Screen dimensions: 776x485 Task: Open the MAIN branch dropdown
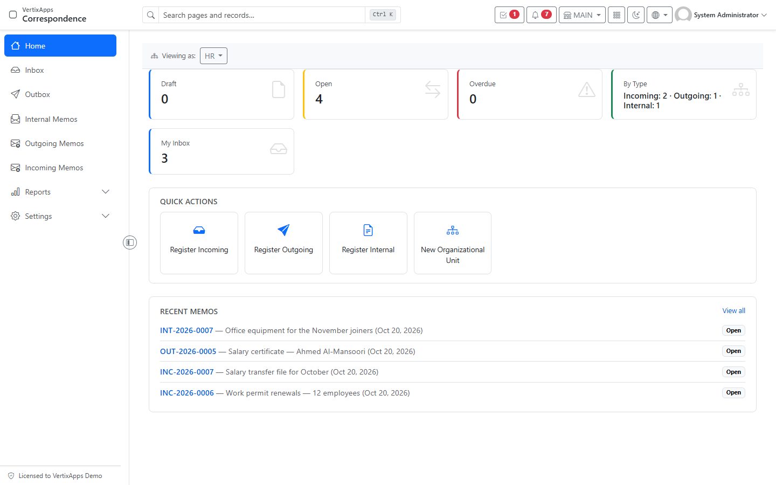coord(582,15)
